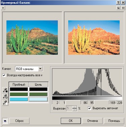Open the RGB каналы channel dropdown
Image resolution: width=126 pixels, height=127 pixels.
(40, 69)
